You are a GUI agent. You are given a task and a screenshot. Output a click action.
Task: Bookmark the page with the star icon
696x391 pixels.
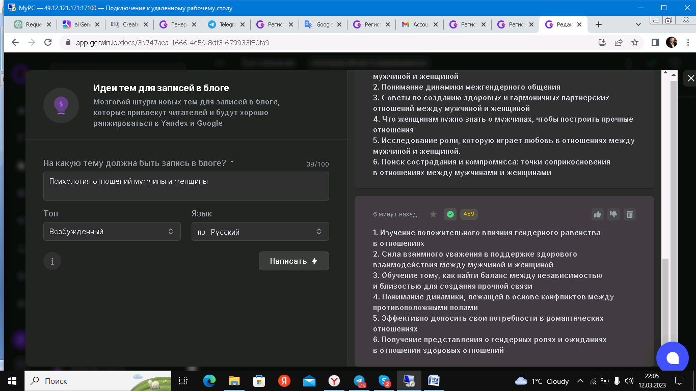635,43
